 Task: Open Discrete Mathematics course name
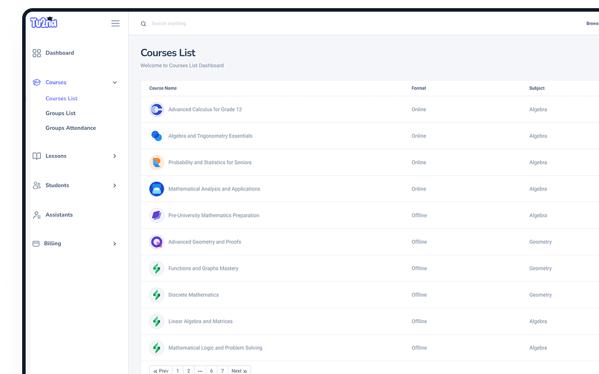click(193, 295)
